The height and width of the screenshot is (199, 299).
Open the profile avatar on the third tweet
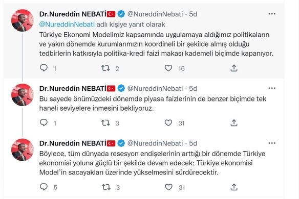(23, 150)
